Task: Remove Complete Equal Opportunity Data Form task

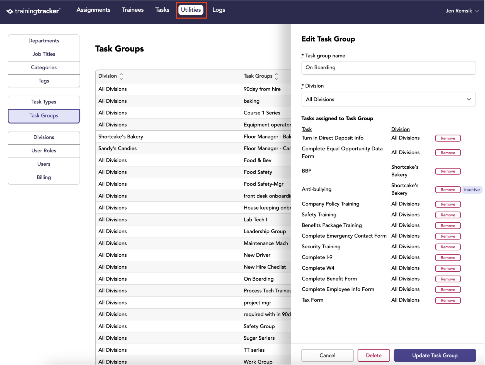Action: 448,153
